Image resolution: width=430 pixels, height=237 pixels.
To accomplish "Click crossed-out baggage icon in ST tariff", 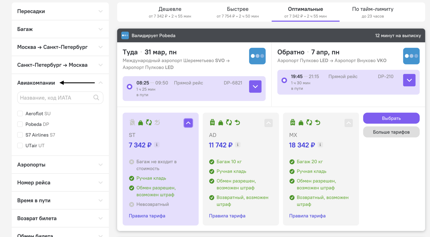I will (x=132, y=122).
